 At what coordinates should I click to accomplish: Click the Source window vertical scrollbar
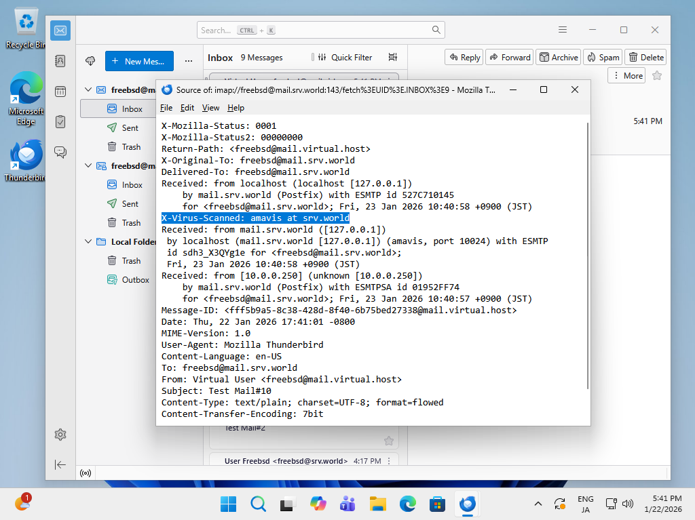(x=588, y=256)
